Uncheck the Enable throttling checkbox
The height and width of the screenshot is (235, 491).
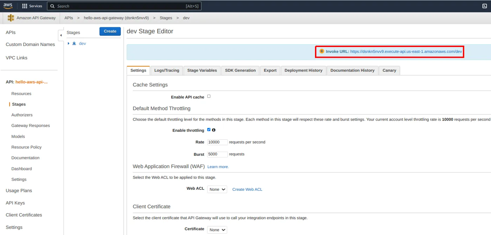tap(209, 129)
